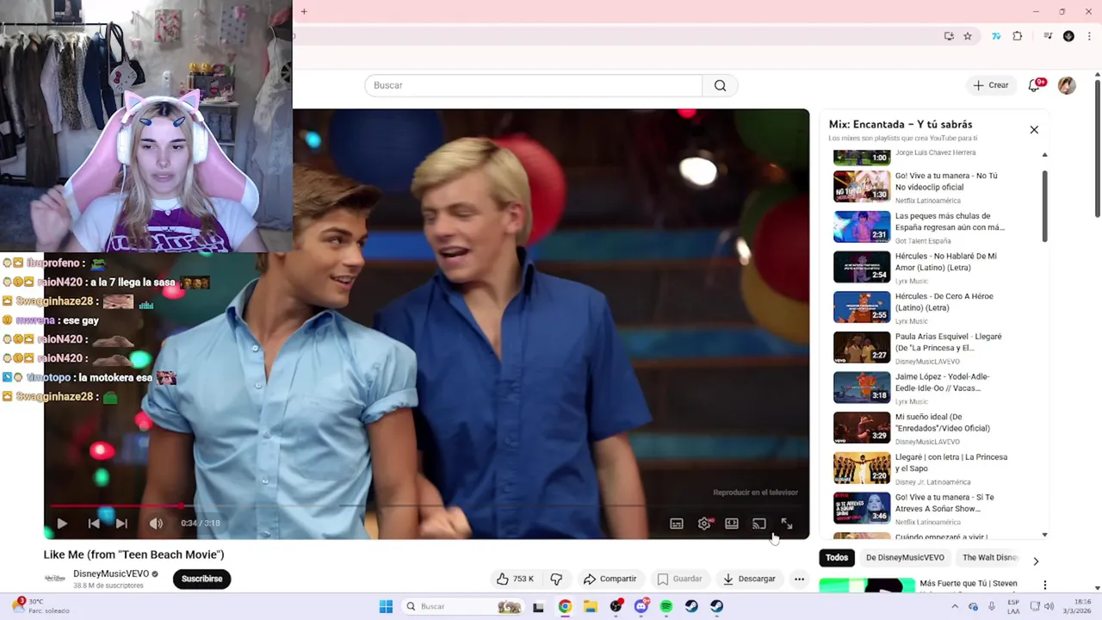Image resolution: width=1102 pixels, height=620 pixels.
Task: Open options for Más Fuerte que Tú video
Action: tap(1045, 585)
